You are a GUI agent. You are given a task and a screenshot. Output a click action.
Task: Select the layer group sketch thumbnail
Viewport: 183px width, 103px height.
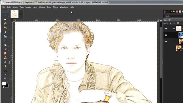[x=179, y=29]
